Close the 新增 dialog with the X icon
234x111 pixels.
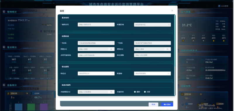pos(172,10)
